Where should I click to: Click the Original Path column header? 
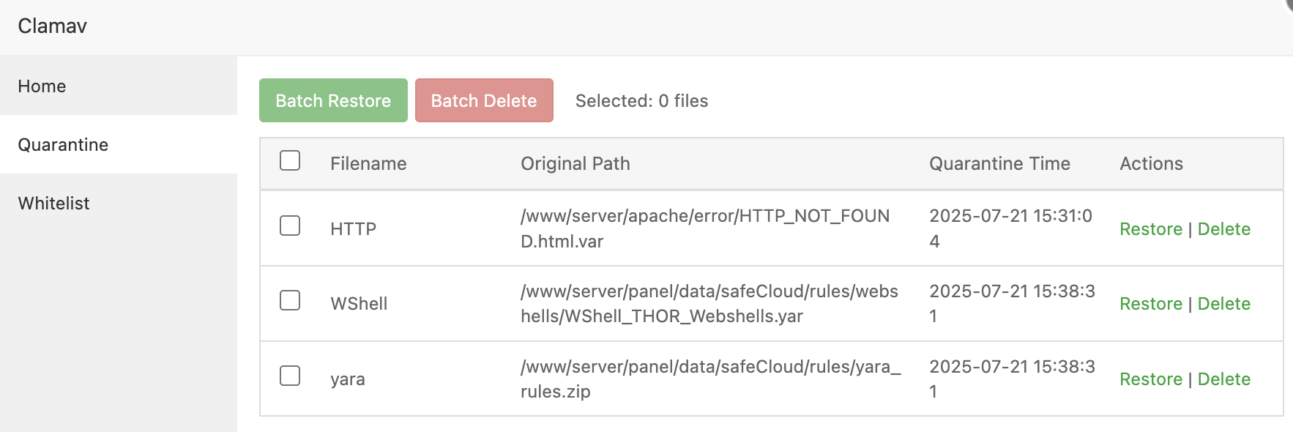[x=575, y=164]
